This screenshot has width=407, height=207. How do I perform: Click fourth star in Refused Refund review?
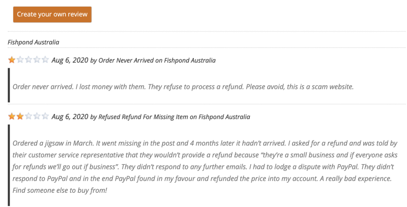tap(37, 116)
